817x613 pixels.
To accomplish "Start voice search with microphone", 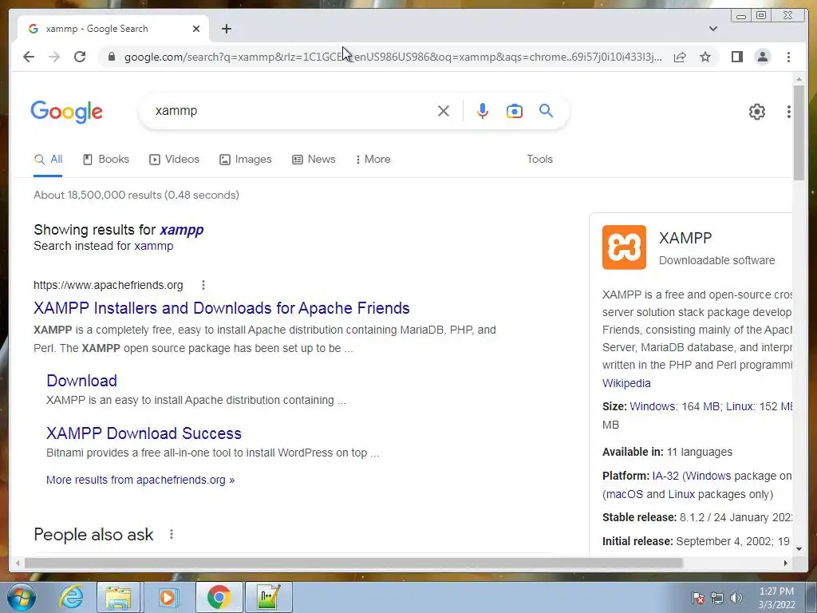I will pos(483,110).
